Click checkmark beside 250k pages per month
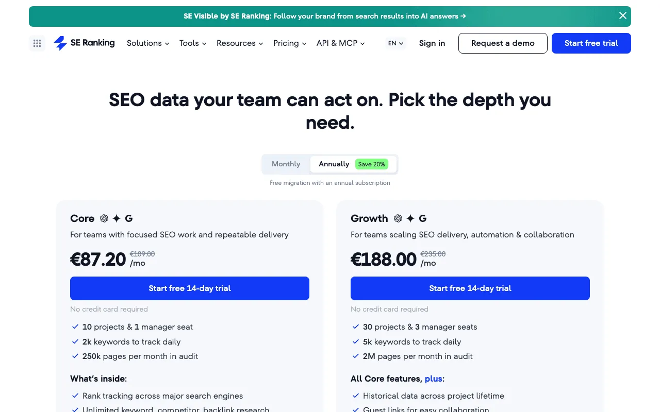The width and height of the screenshot is (660, 412). (75, 356)
